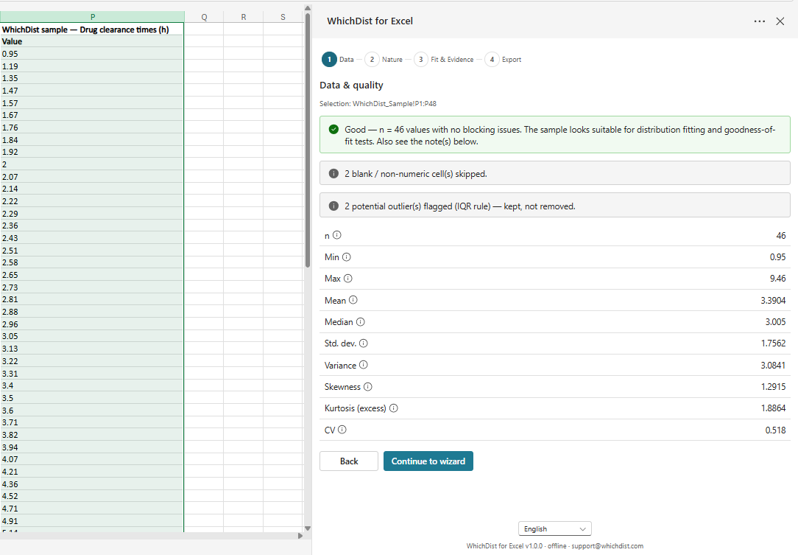
Task: Click the green checkmark icon in Good message
Action: tap(333, 130)
